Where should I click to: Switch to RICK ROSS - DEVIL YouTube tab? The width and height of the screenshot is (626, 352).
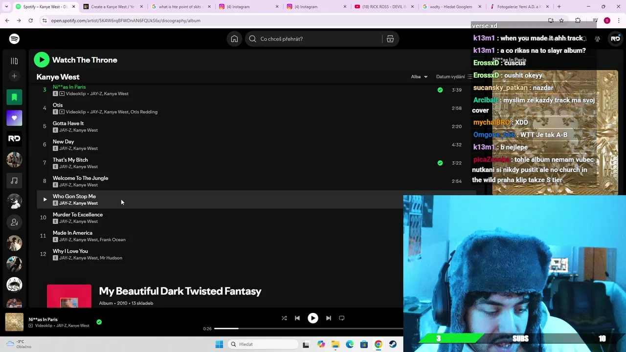tap(384, 7)
